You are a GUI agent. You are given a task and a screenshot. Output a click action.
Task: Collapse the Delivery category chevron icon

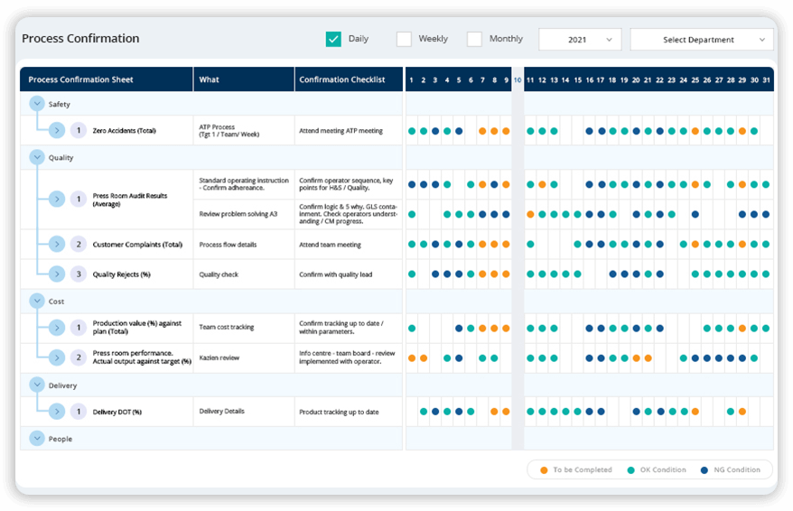point(37,386)
